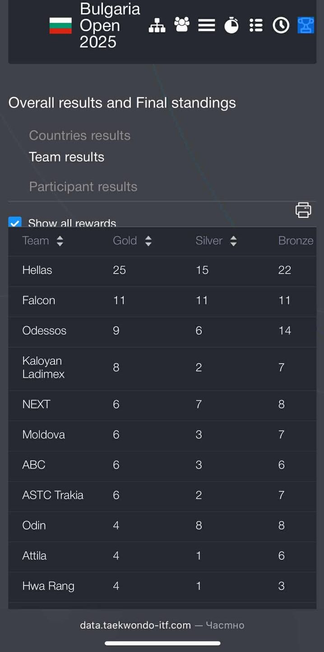Switch to Countries results tab

79,135
